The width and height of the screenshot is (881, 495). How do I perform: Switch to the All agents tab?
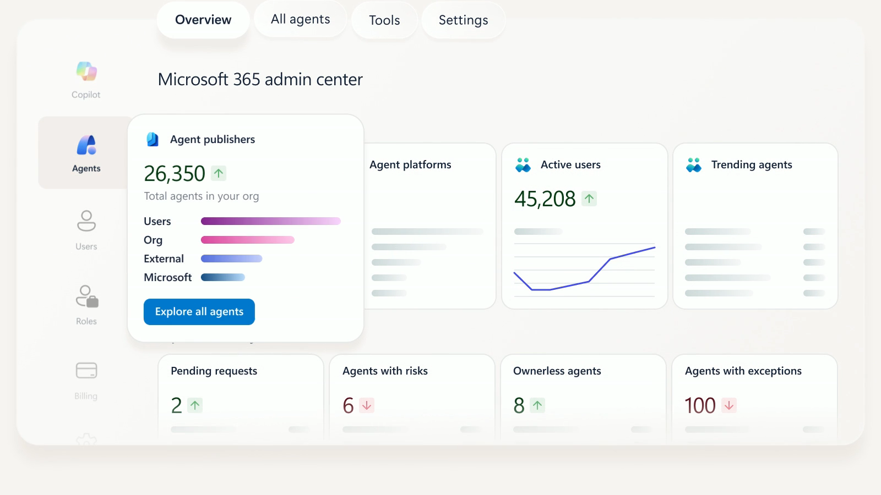pos(300,19)
